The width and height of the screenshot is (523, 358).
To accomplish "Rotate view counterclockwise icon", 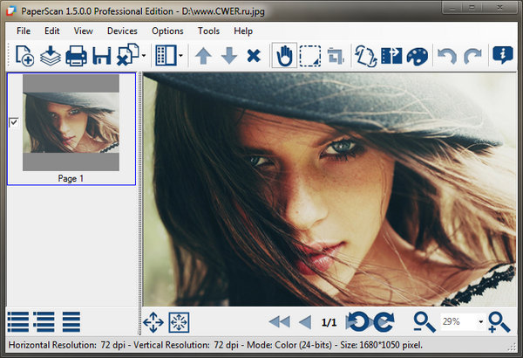I will click(358, 322).
